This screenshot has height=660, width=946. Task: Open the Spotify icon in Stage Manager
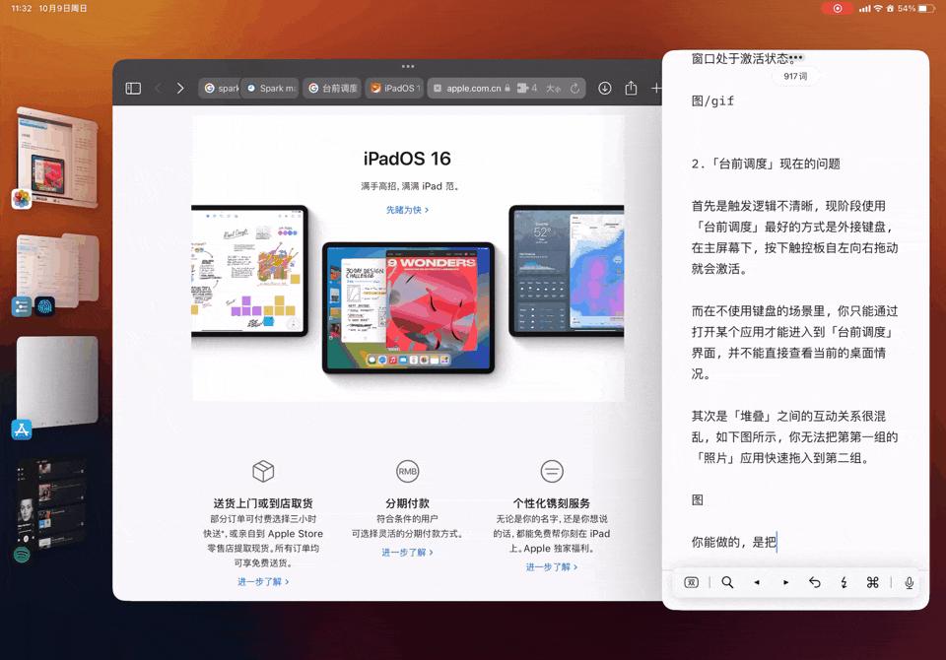[x=22, y=555]
